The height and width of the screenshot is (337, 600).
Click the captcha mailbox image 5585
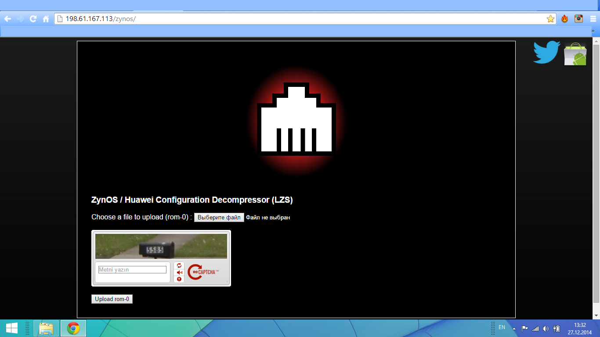[161, 246]
